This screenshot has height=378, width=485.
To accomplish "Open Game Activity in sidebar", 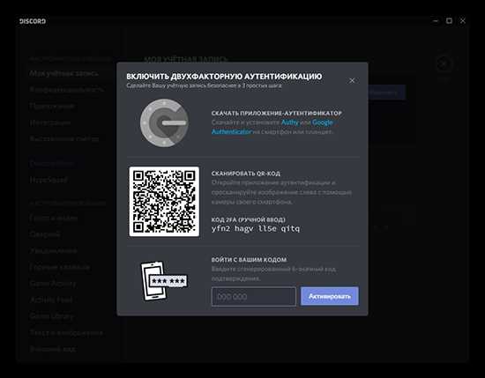I will [53, 284].
